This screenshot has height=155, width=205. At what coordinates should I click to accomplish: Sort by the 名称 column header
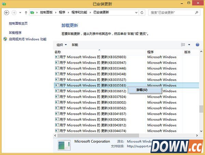(99, 52)
